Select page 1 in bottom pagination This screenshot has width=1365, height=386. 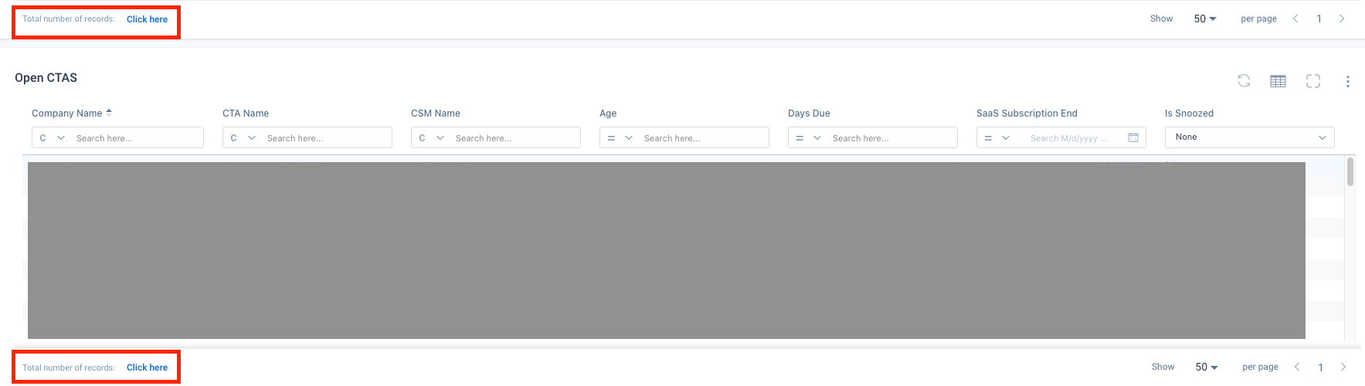1320,367
